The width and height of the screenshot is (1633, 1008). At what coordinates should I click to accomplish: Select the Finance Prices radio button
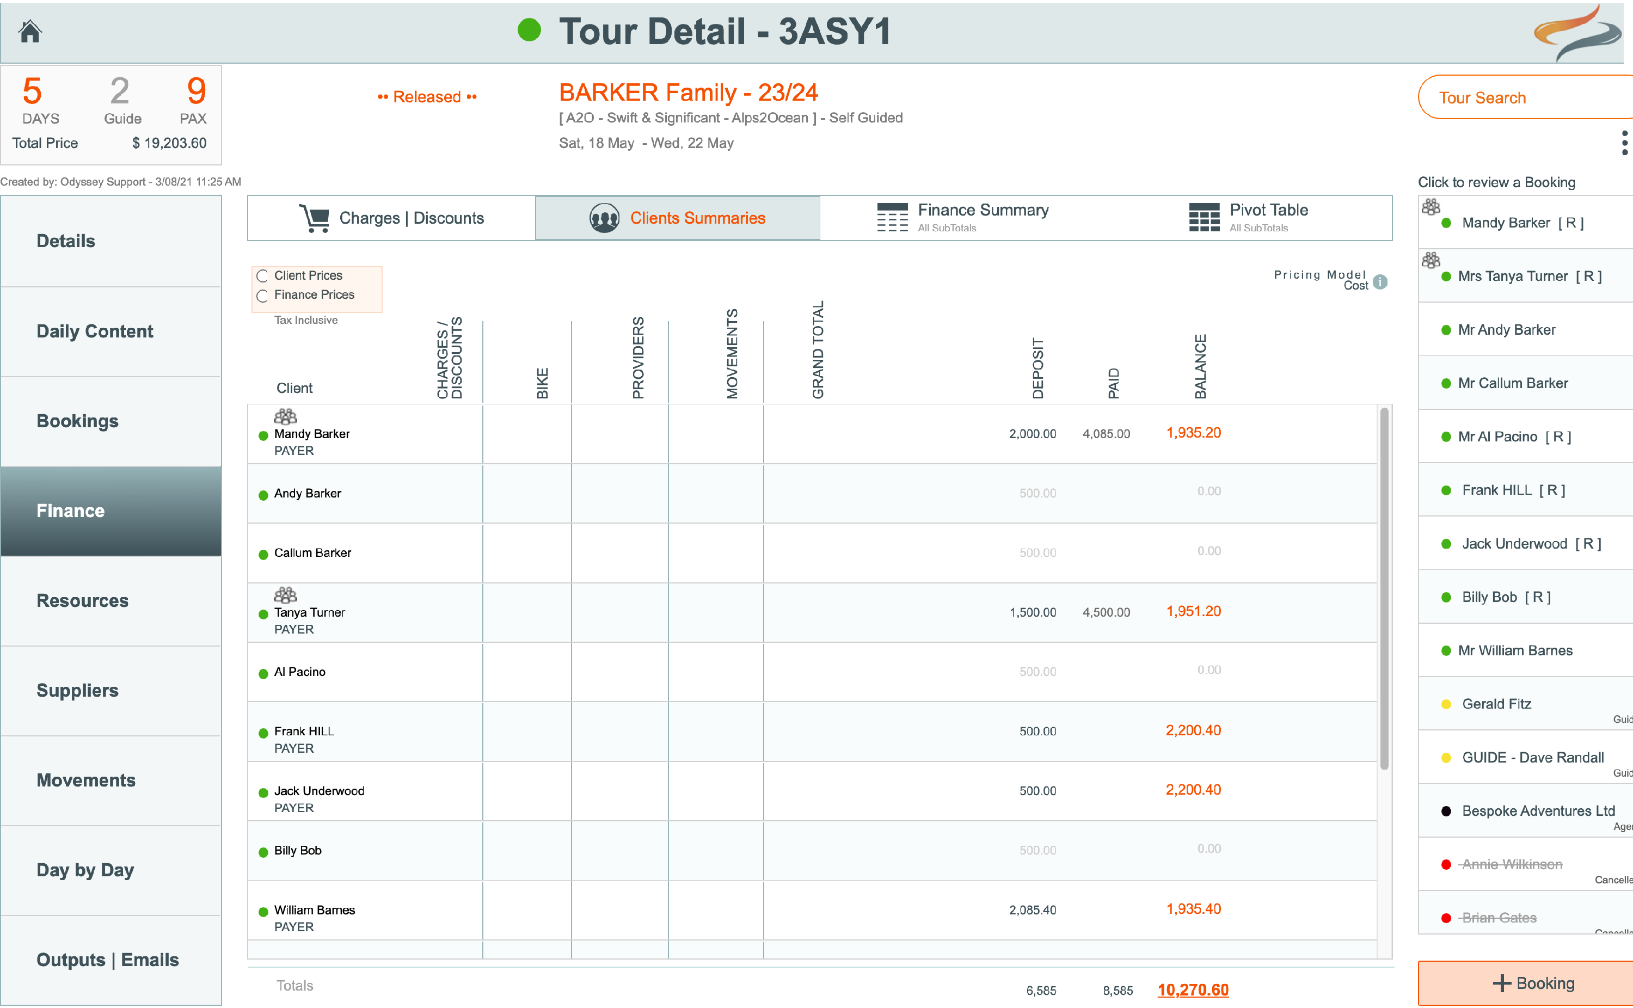[x=262, y=296]
